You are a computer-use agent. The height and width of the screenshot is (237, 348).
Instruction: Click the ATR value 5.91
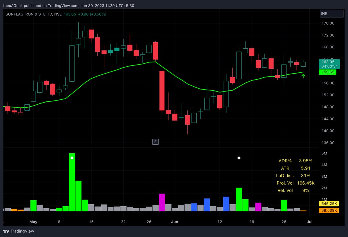(x=306, y=168)
